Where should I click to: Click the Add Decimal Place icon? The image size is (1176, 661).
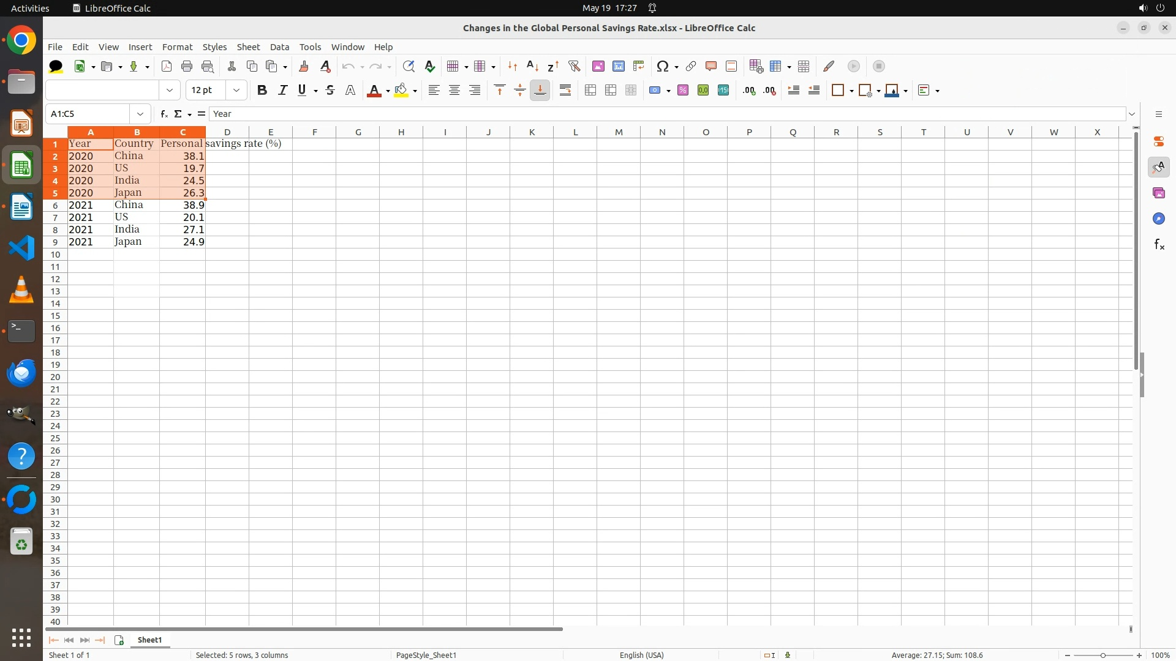[749, 91]
